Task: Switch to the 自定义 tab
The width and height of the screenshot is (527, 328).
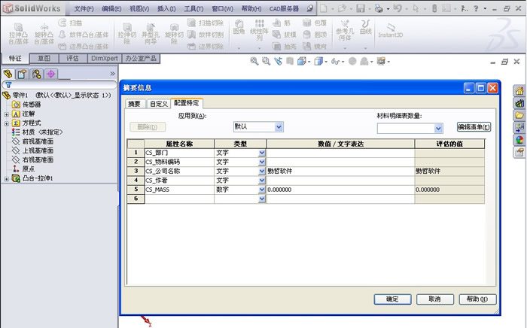Action: click(x=157, y=103)
